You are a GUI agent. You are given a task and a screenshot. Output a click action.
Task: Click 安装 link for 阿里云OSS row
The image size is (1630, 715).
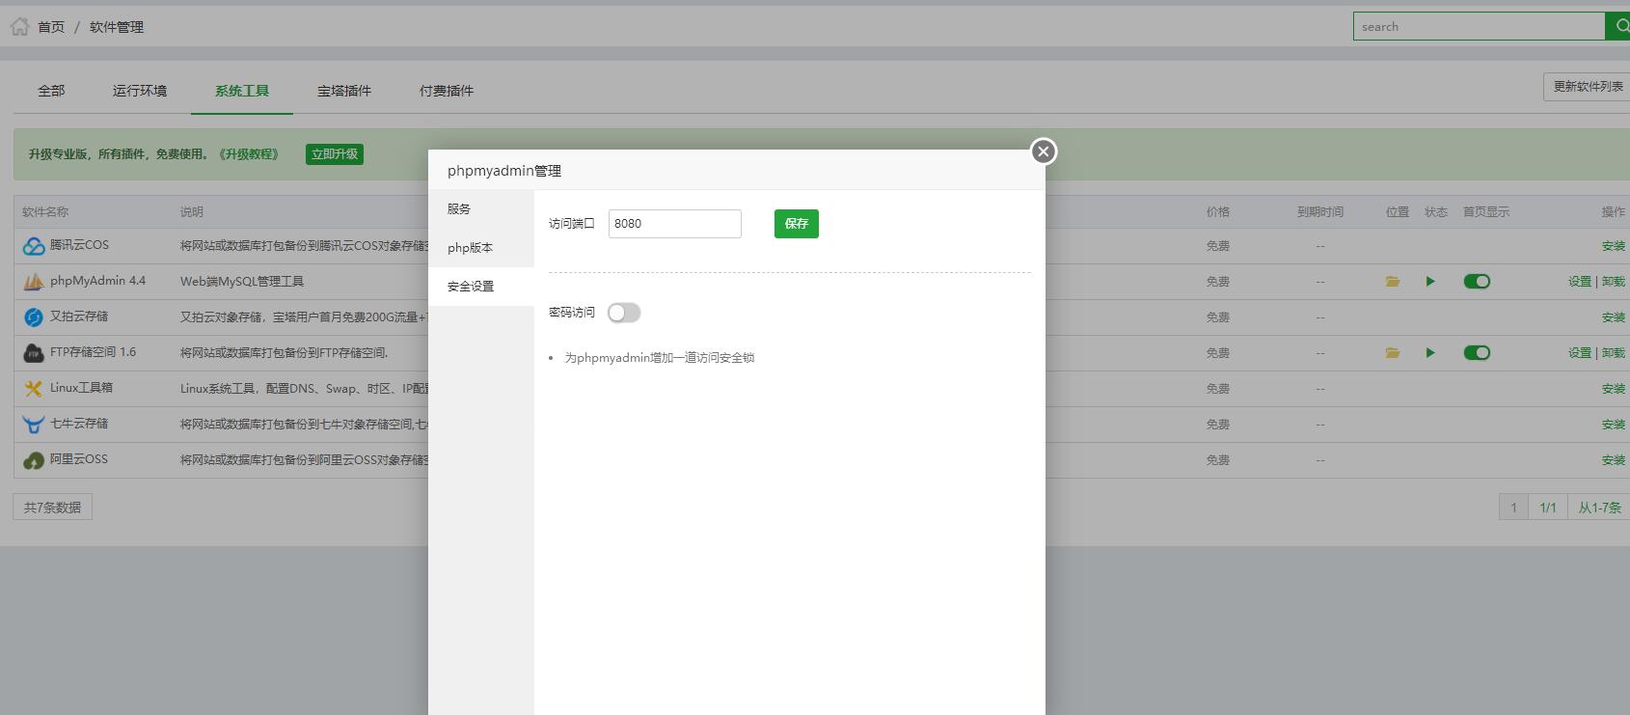pos(1614,460)
